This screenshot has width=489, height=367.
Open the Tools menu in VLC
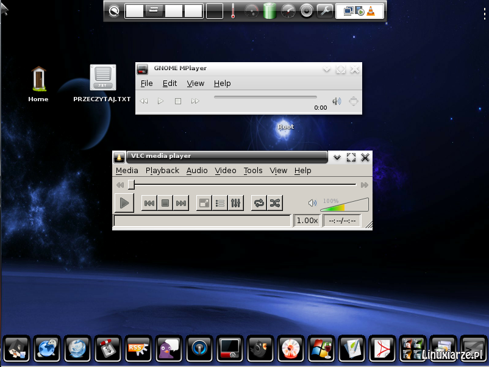tap(252, 171)
